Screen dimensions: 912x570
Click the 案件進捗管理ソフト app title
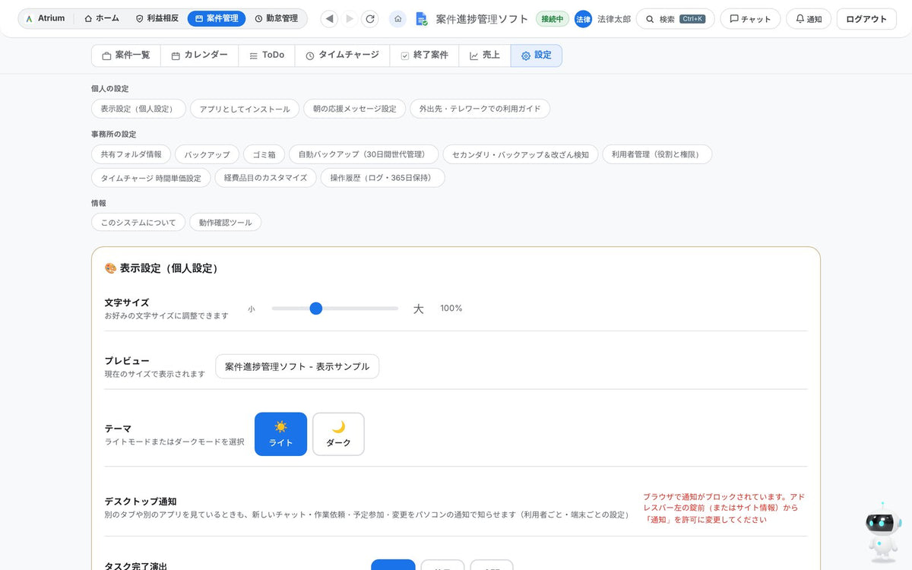(482, 19)
